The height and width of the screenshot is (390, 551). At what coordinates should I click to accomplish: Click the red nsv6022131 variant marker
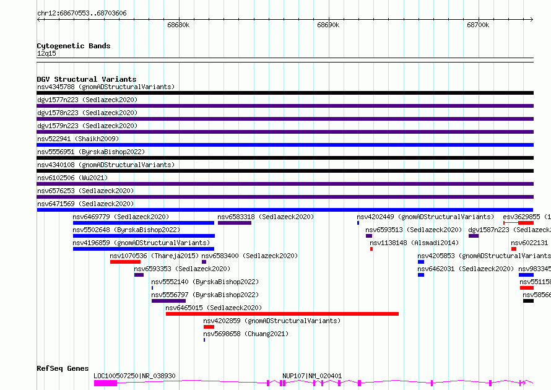click(x=514, y=249)
